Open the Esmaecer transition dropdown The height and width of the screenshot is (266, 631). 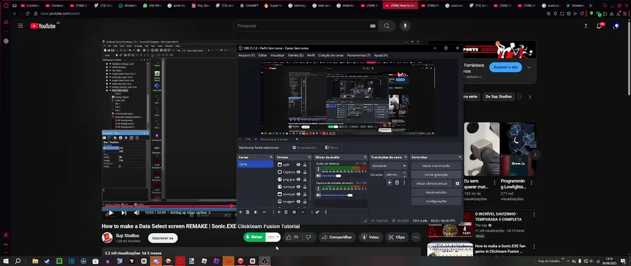tap(389, 165)
